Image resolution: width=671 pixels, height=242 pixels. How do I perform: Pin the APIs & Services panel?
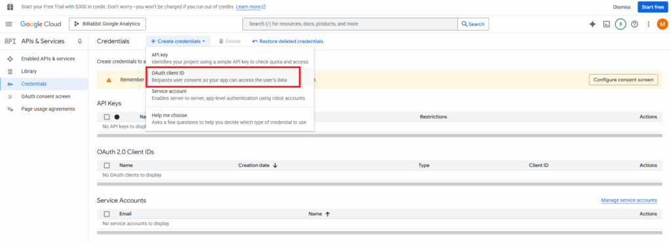pyautogui.click(x=79, y=41)
